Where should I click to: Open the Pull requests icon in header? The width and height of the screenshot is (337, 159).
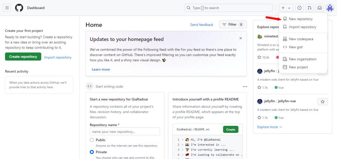[310, 8]
